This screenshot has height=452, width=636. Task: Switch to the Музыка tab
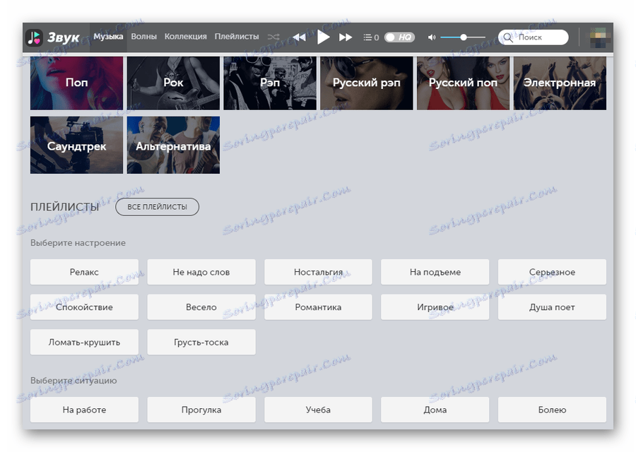pos(108,37)
